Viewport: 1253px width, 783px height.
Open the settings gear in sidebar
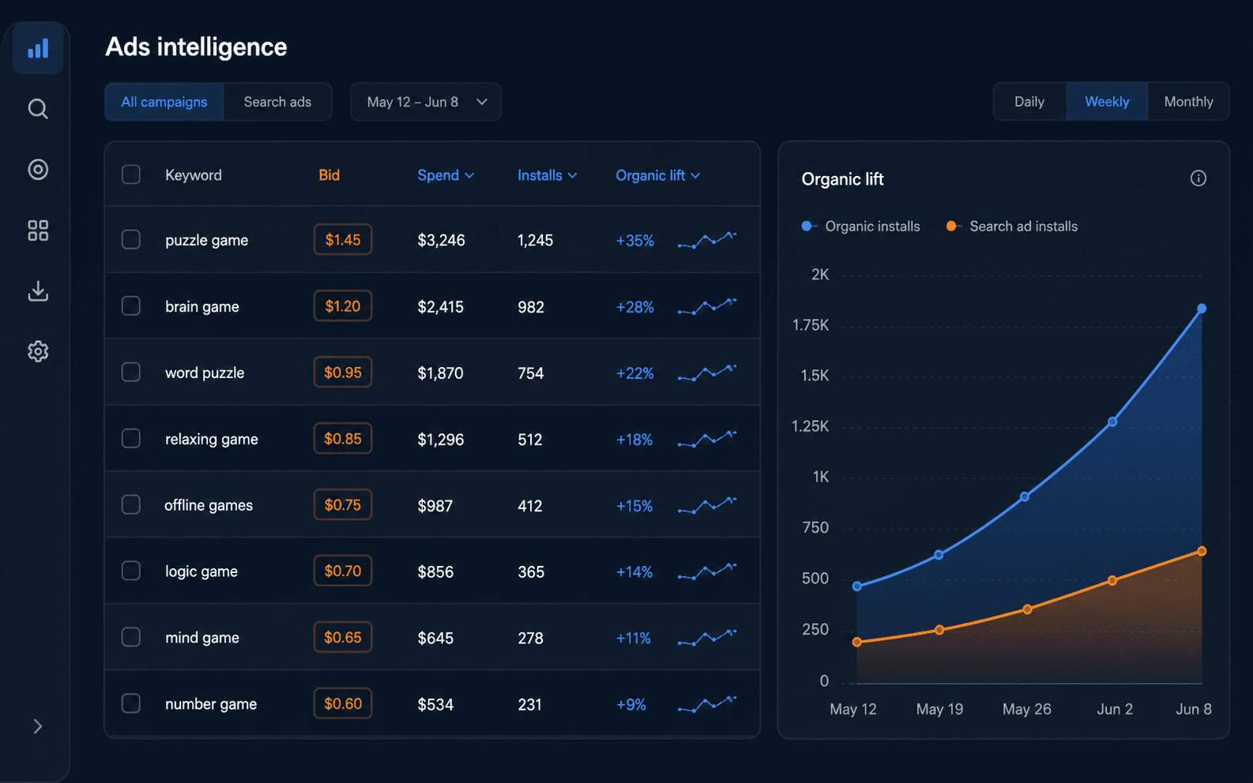pos(38,351)
